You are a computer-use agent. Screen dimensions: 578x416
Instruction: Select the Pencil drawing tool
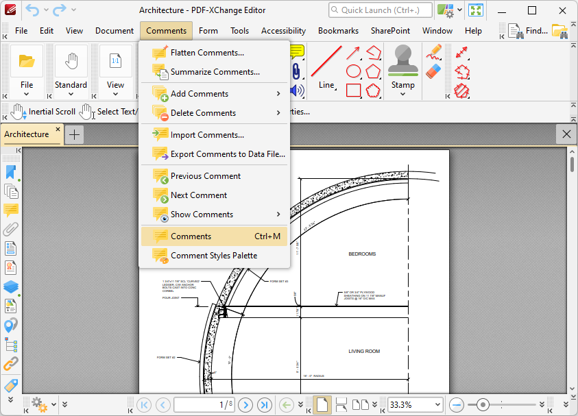point(433,52)
